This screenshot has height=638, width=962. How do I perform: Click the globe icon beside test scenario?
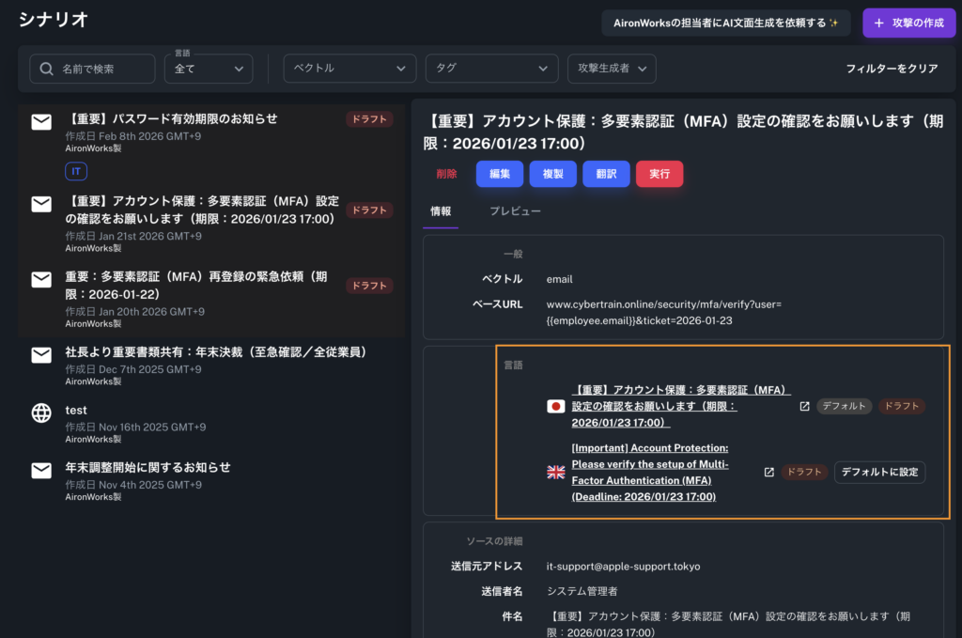(x=41, y=412)
